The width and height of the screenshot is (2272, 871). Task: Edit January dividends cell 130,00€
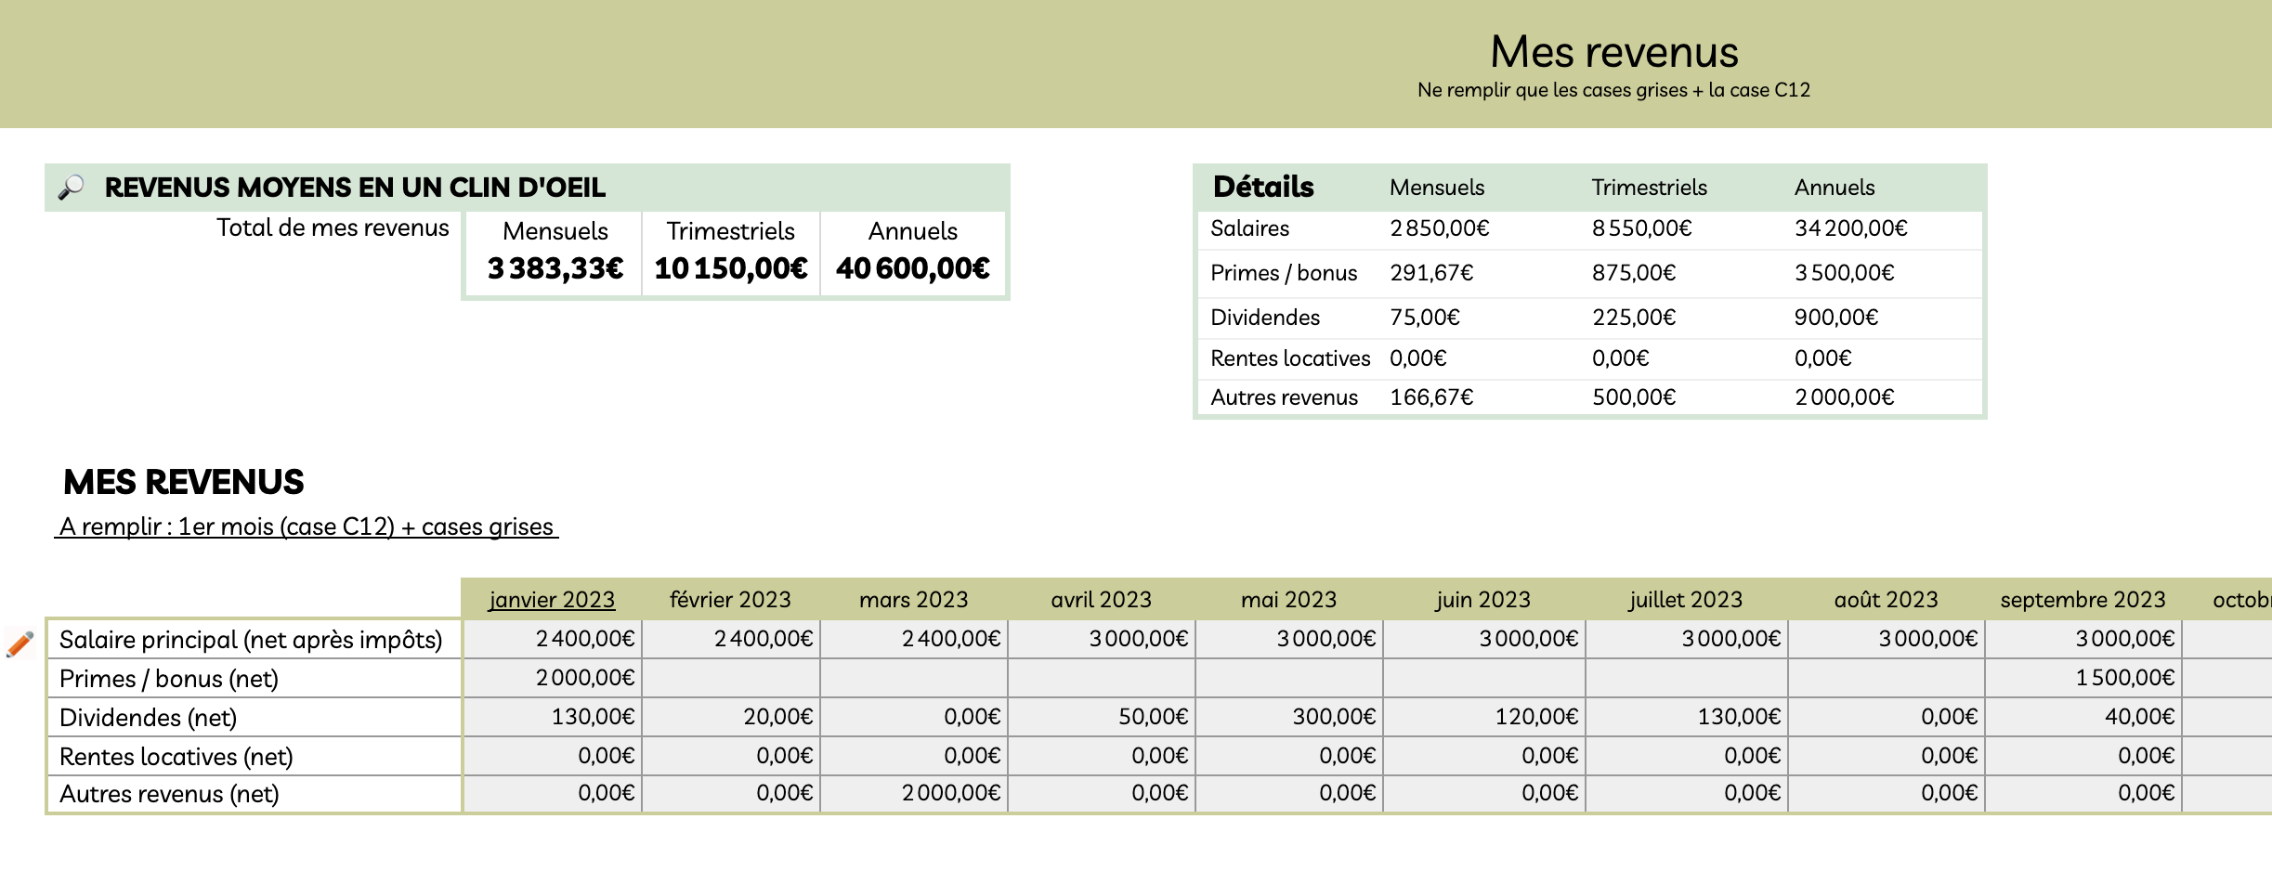point(553,717)
